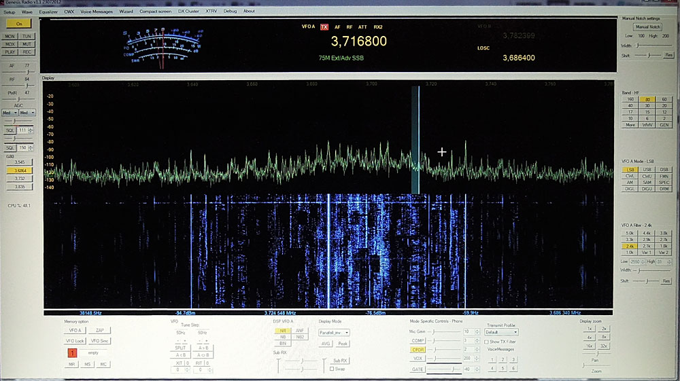Expand the Transmit Profile dropdown
680x381 pixels.
click(501, 333)
